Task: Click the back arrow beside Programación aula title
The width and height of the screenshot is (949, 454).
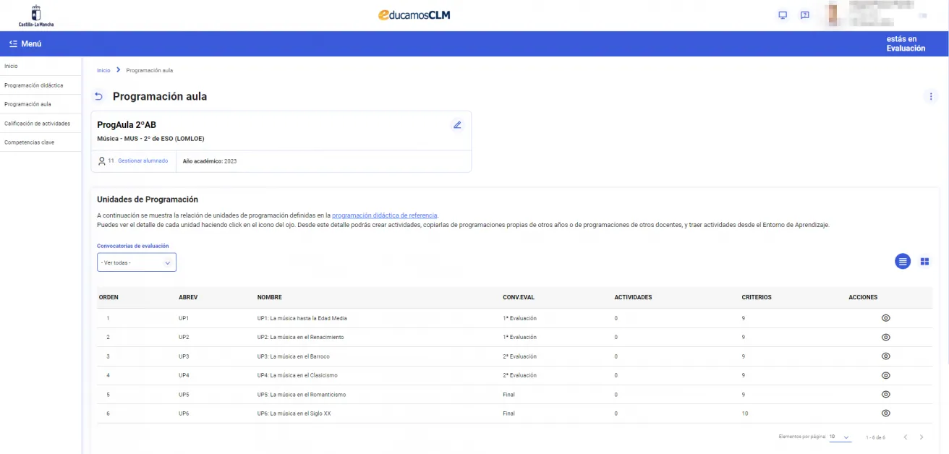Action: tap(99, 97)
